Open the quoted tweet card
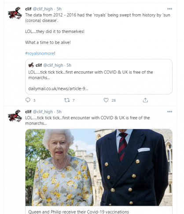The image size is (184, 214). pyautogui.click(x=99, y=77)
